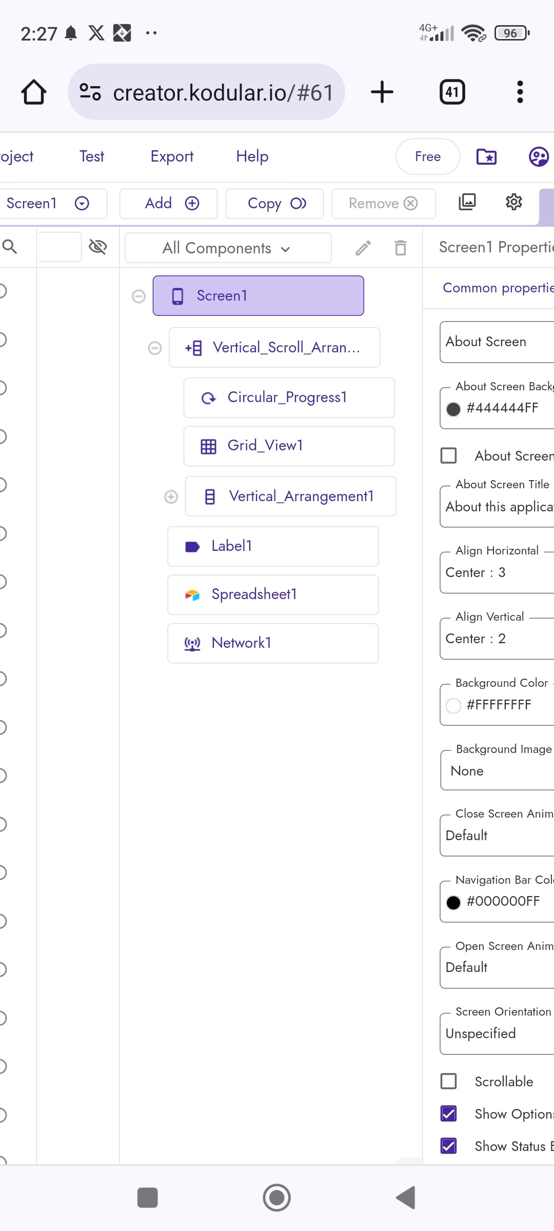The image size is (554, 1231).
Task: Expand the Vertical_Arrangement1 tree node
Action: pyautogui.click(x=171, y=497)
